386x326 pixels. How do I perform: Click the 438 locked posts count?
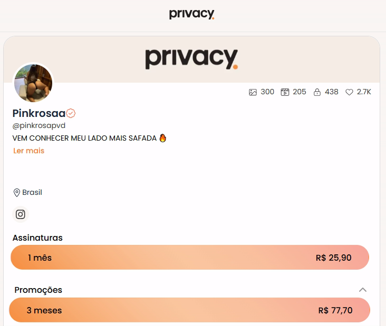point(331,92)
